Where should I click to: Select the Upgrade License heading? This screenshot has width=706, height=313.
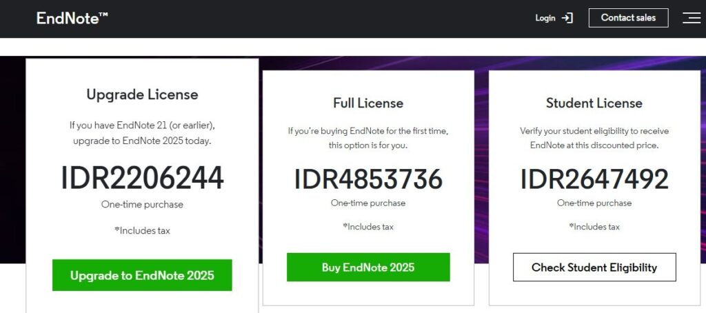coord(142,94)
